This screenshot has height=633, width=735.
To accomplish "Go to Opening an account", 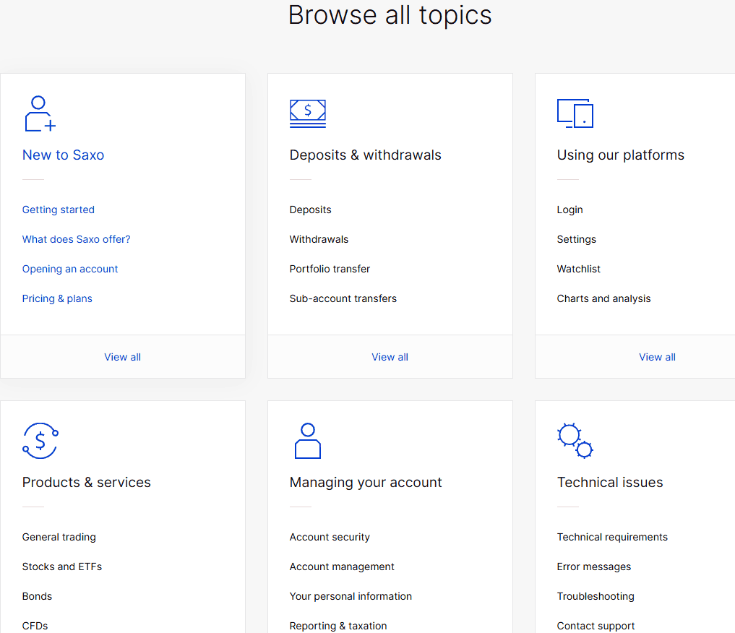I will click(x=70, y=269).
